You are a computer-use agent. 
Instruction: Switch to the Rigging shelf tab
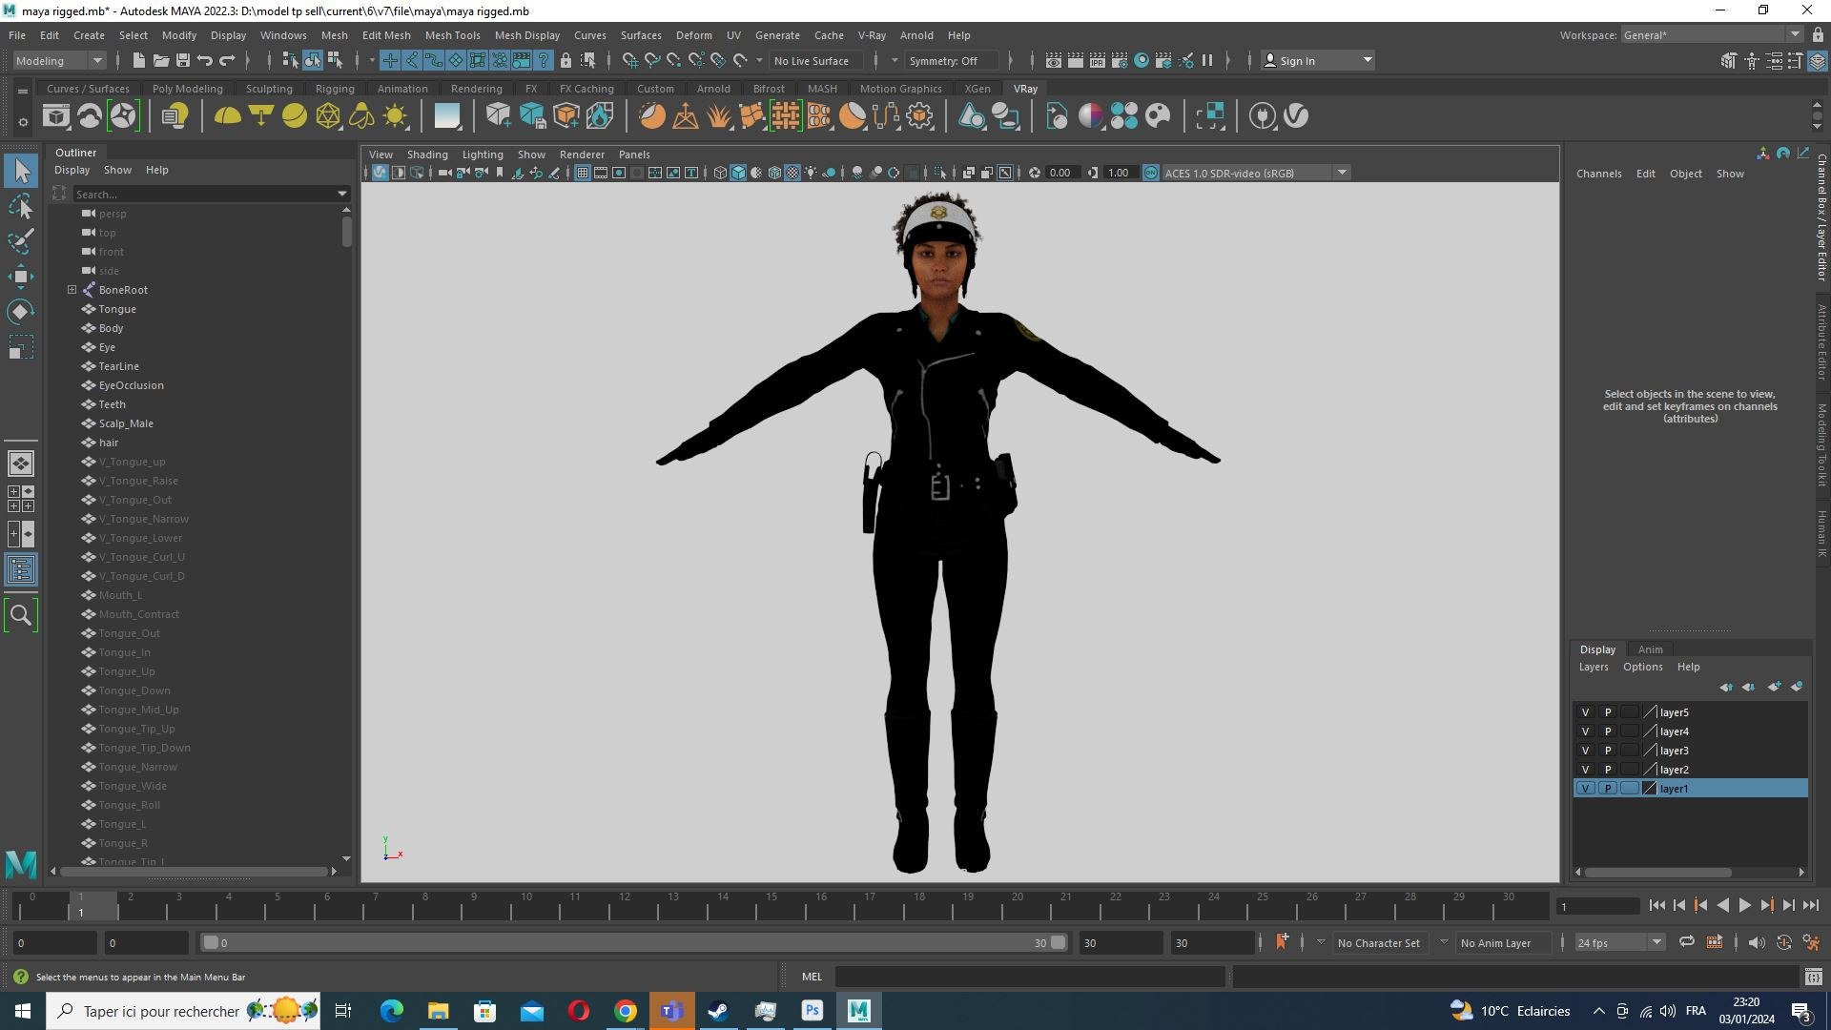click(x=335, y=89)
